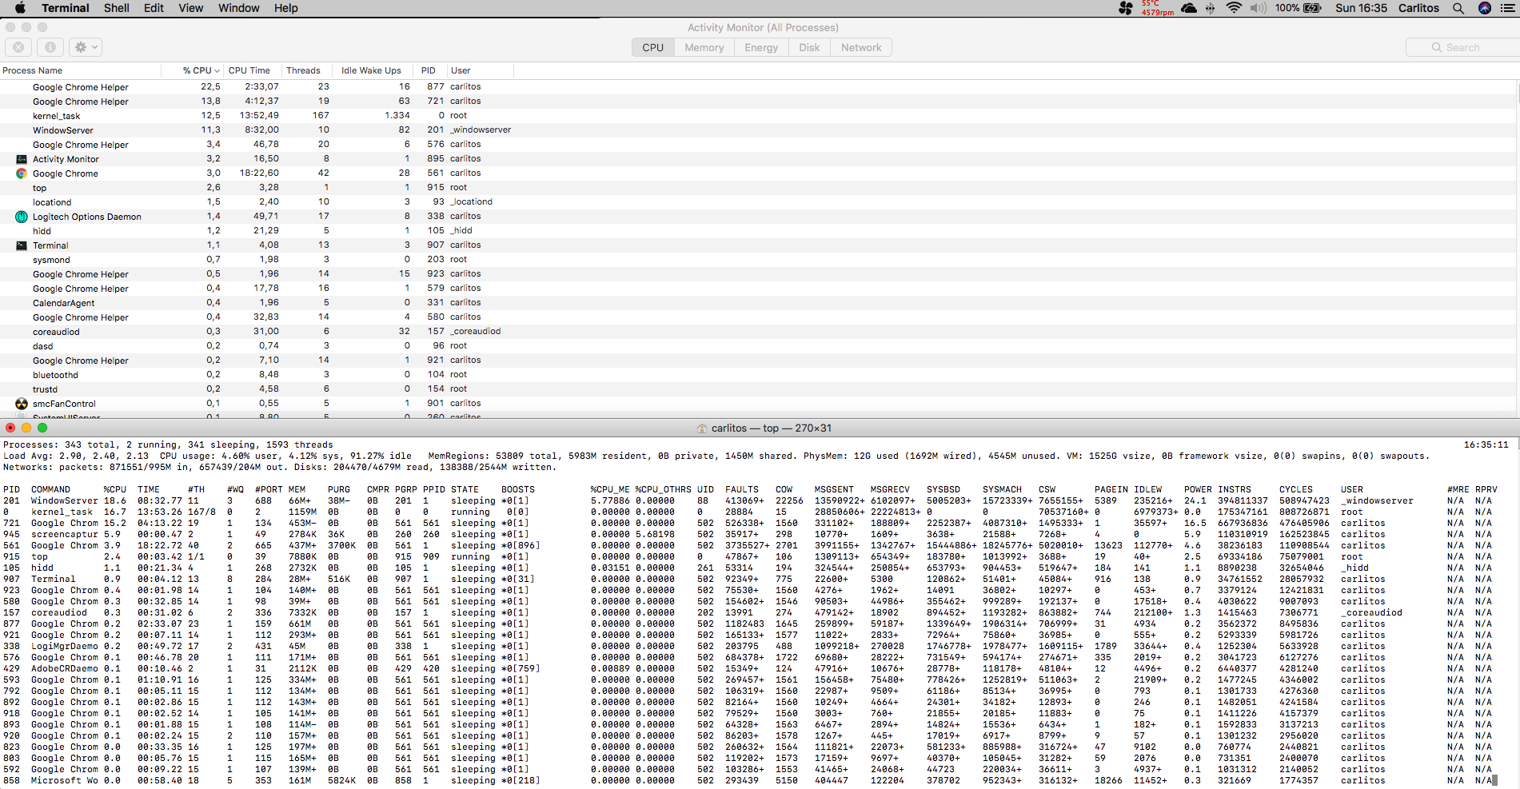
Task: Switch to the Memory tab
Action: pos(704,47)
